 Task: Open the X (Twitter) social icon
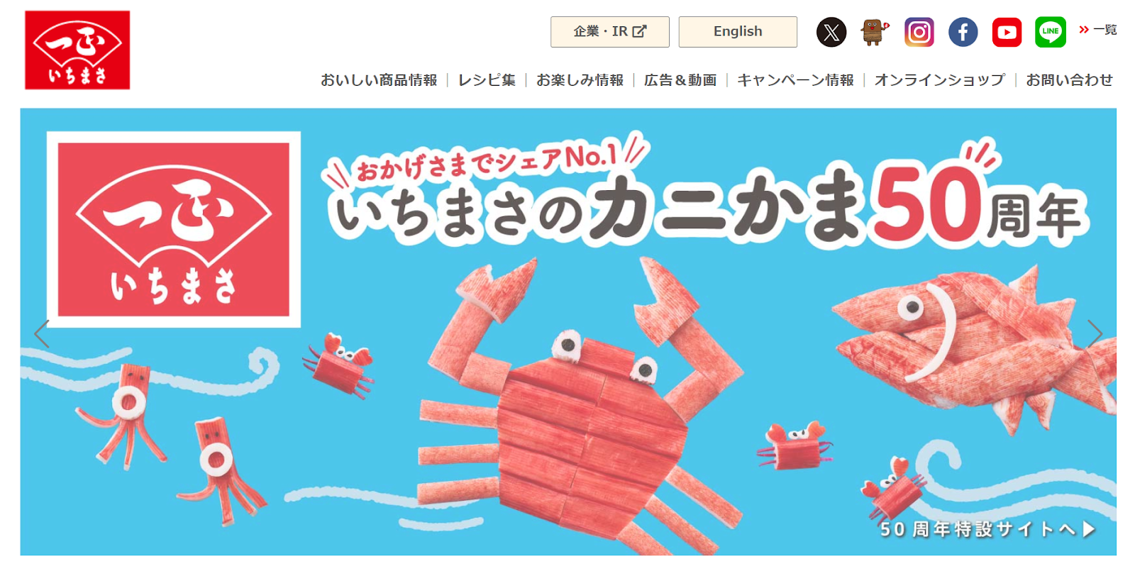click(831, 32)
